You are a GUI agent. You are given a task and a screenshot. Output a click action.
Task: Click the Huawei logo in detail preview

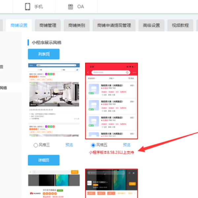[36, 193]
